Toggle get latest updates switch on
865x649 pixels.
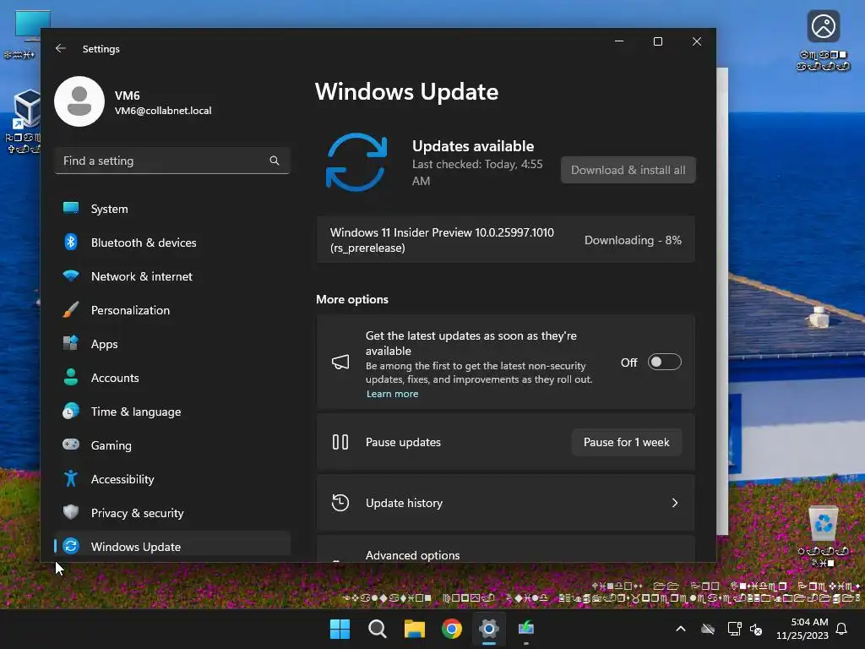click(664, 362)
